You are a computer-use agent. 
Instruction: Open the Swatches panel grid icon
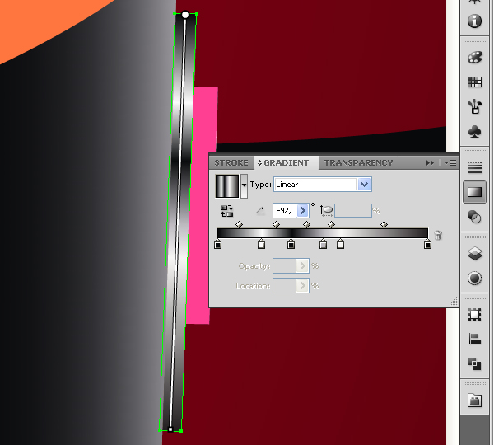coord(474,82)
